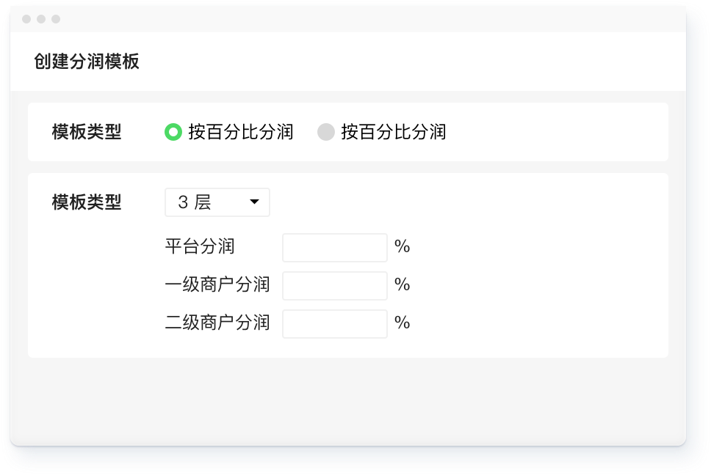Open the "3 层" level dropdown

click(217, 202)
